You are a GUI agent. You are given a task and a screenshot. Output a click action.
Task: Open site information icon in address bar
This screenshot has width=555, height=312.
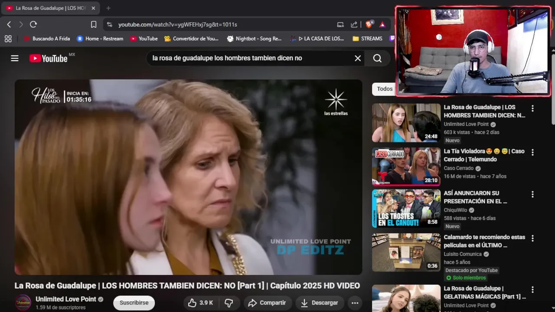pyautogui.click(x=109, y=25)
